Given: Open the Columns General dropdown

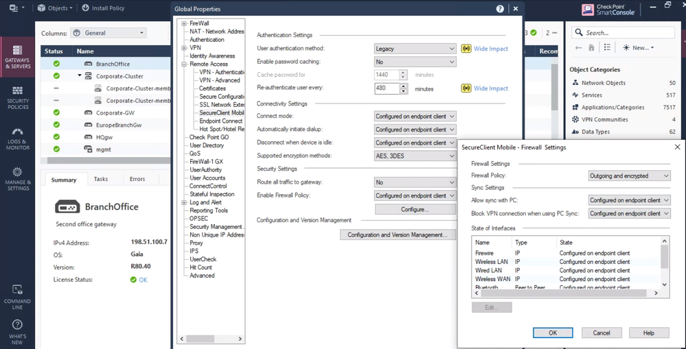Looking at the screenshot, I should pos(108,33).
